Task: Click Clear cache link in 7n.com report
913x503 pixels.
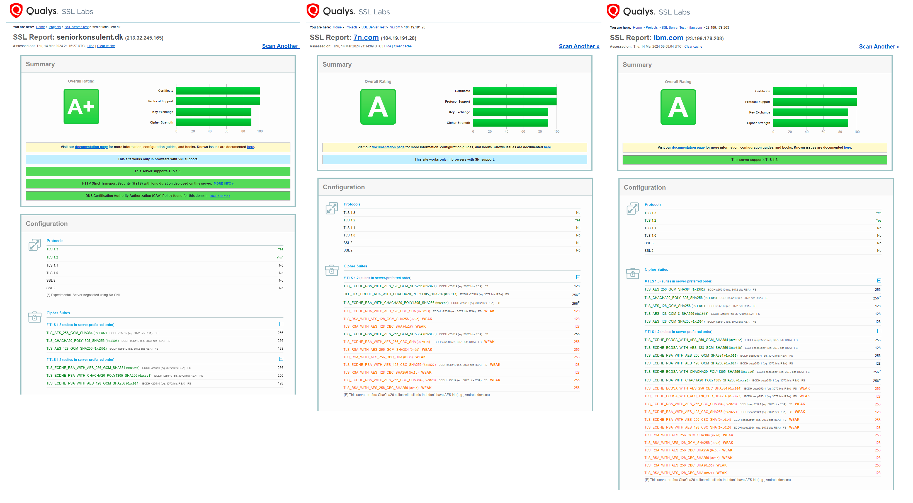Action: coord(402,47)
